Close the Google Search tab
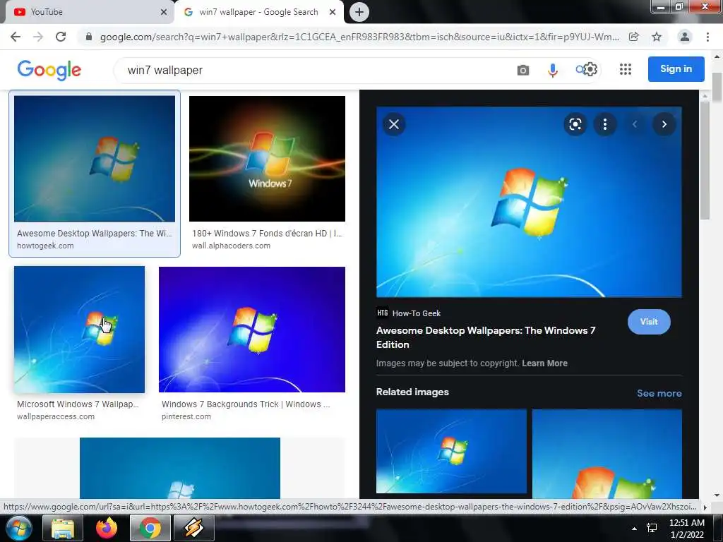The height and width of the screenshot is (542, 723). (333, 12)
